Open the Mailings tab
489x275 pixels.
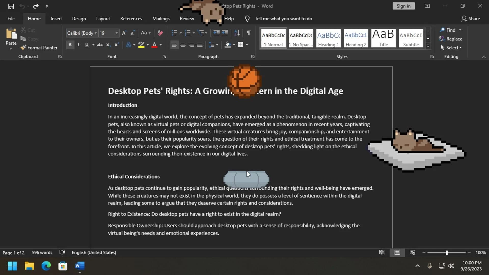point(161,18)
